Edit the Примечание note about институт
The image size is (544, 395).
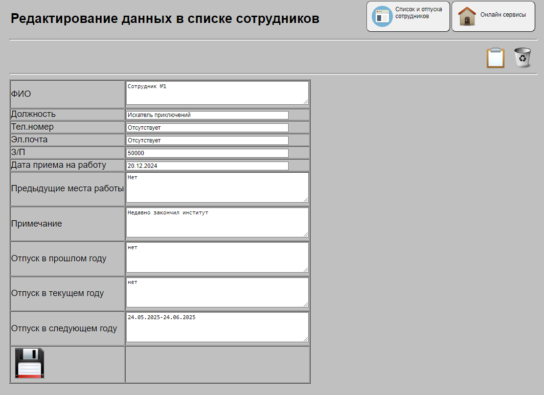pos(217,223)
